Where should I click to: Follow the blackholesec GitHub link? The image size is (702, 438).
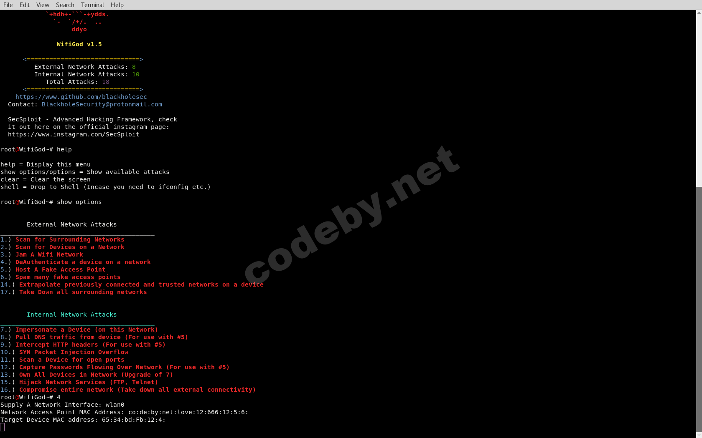(x=81, y=97)
